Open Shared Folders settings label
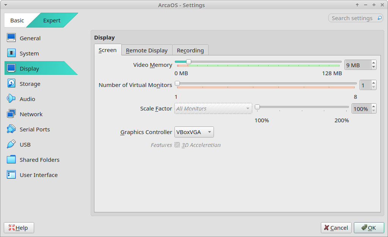Image resolution: width=388 pixels, height=237 pixels. 39,160
